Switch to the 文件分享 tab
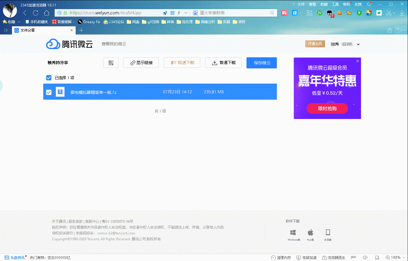 tap(41, 30)
